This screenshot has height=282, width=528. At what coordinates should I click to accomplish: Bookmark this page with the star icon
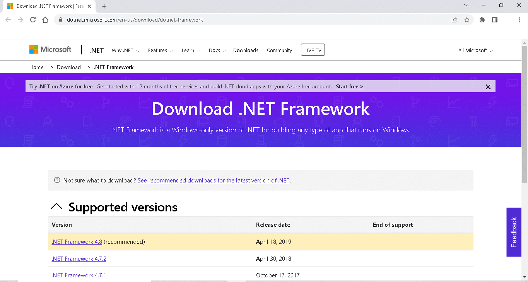click(467, 20)
